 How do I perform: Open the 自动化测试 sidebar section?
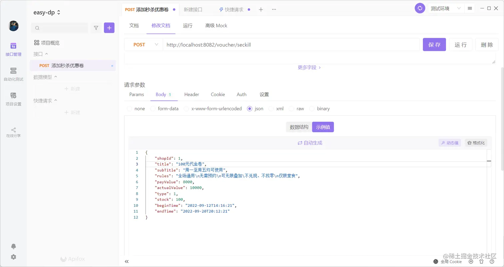[13, 74]
